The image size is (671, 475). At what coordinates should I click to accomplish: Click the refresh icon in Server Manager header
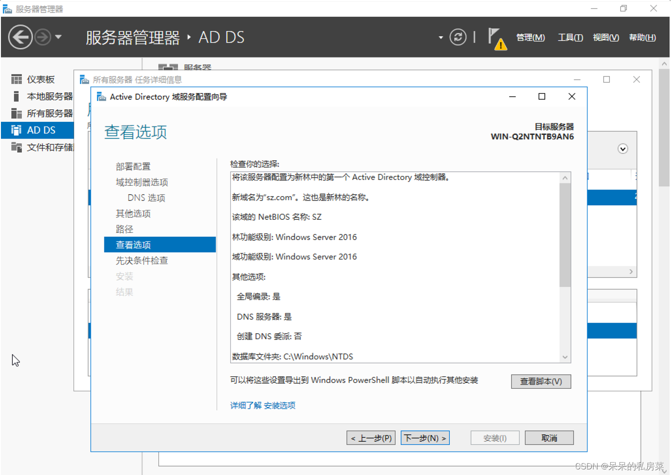tap(458, 37)
